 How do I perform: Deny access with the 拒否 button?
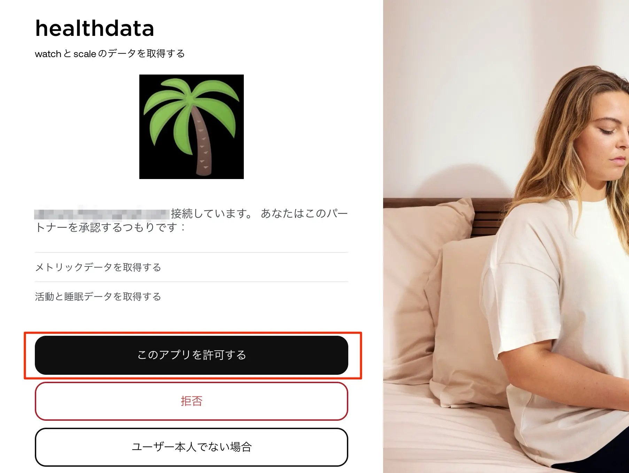(192, 401)
